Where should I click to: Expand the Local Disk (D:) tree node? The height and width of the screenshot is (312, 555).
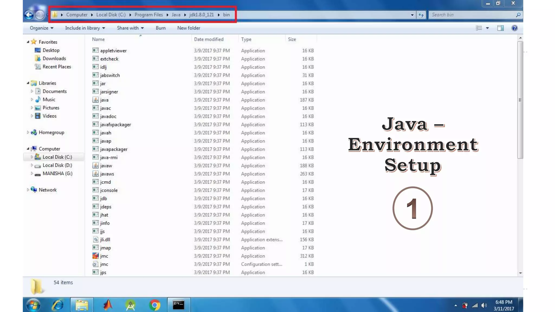32,165
